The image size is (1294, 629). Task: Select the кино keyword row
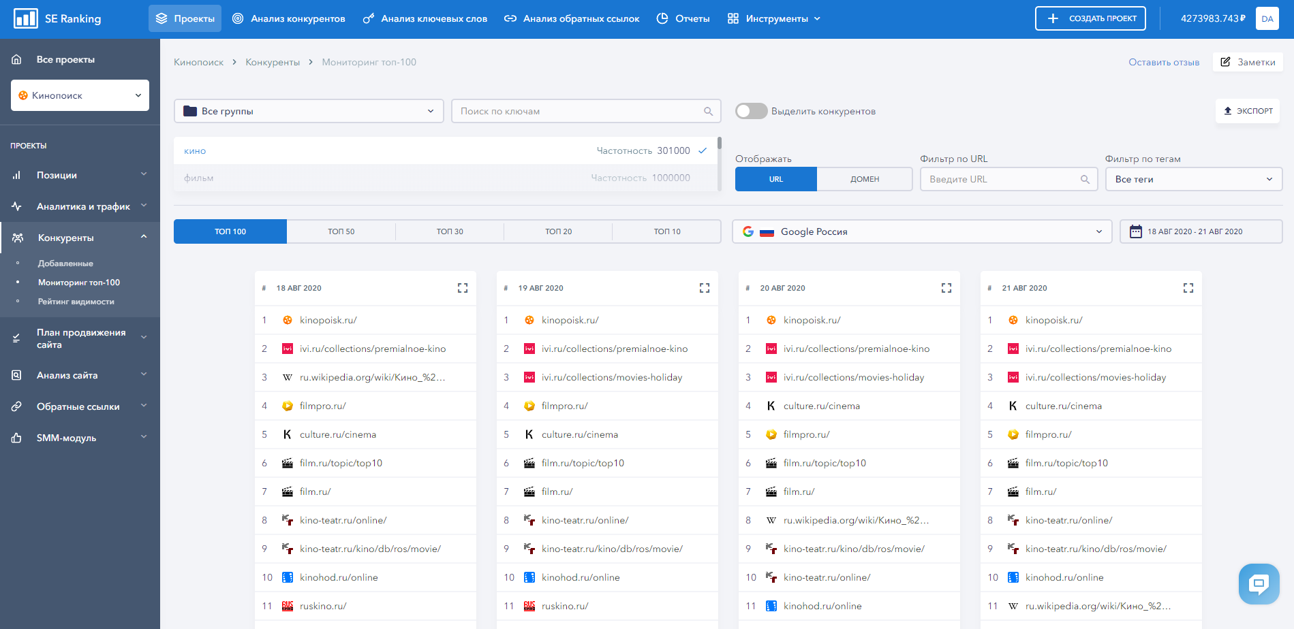click(446, 150)
